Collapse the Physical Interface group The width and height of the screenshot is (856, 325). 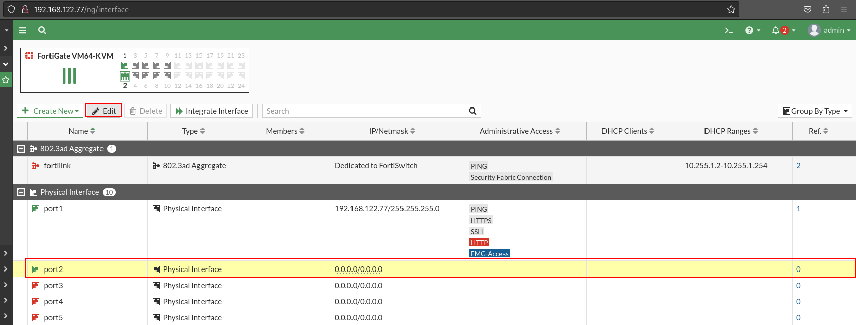(x=21, y=192)
